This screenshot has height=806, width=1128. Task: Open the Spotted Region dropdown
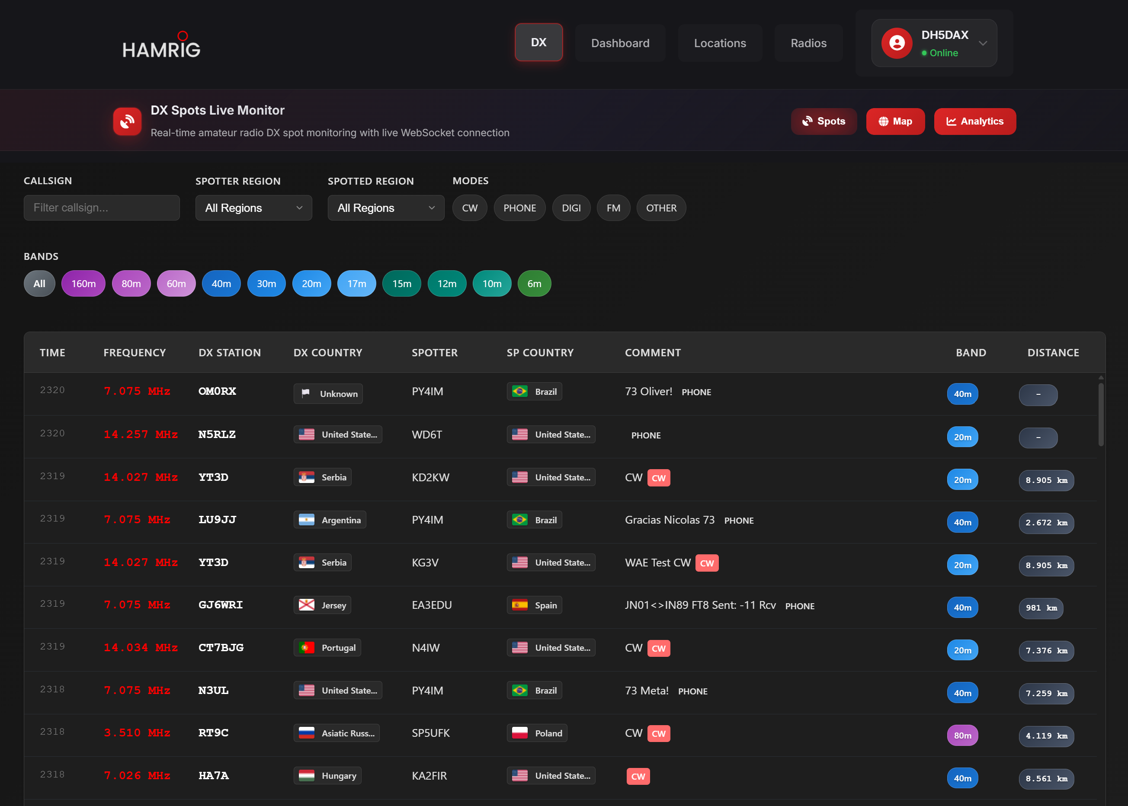pyautogui.click(x=386, y=208)
